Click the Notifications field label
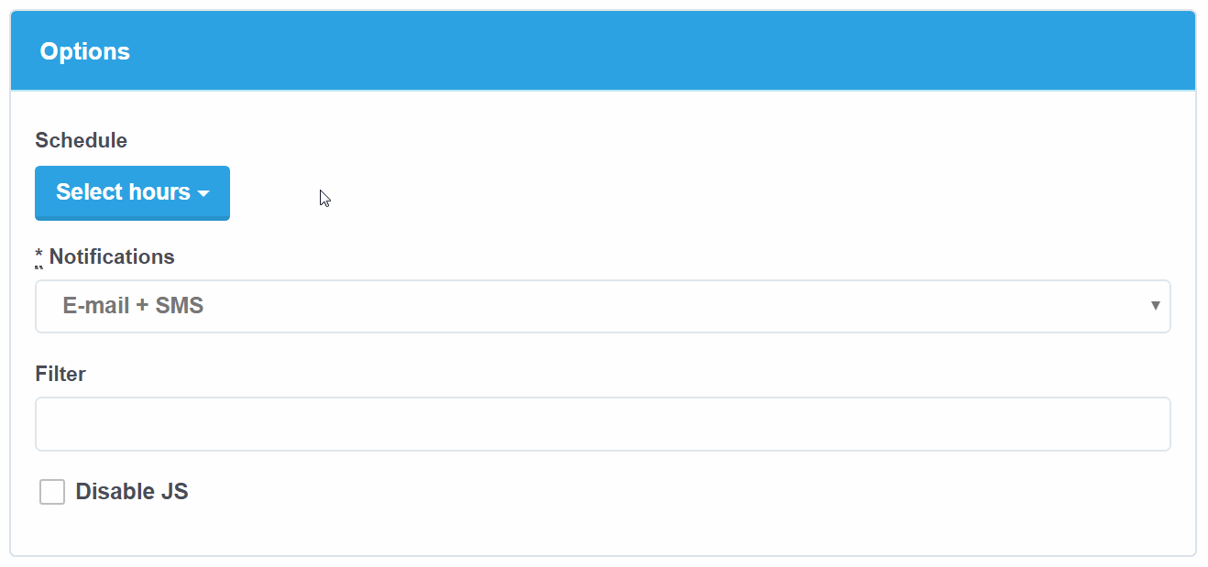 point(113,256)
